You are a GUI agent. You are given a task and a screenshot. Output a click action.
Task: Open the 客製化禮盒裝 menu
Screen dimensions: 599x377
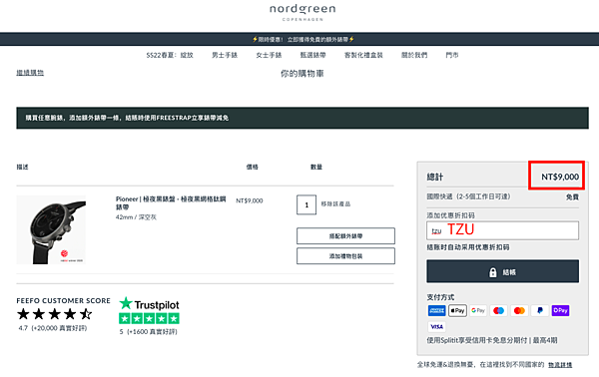[x=363, y=55]
